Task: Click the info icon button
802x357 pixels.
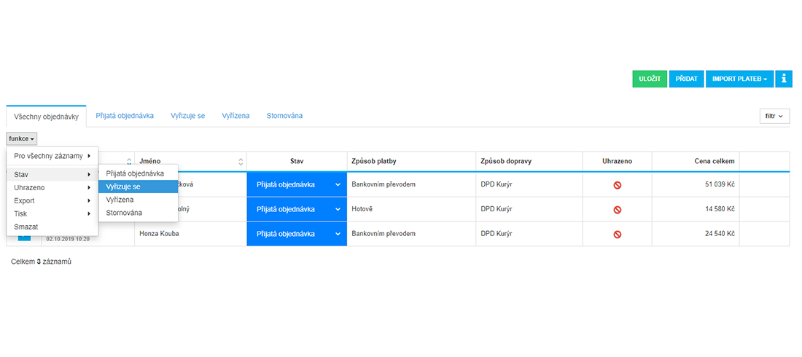Action: point(784,79)
